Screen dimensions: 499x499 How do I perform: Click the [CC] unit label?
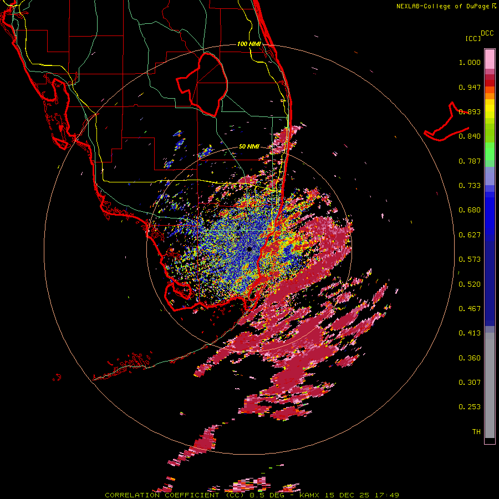coord(473,38)
